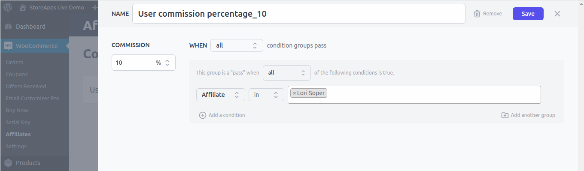Open the StoreApps Live Demo home icon
584x171 pixels.
point(23,7)
